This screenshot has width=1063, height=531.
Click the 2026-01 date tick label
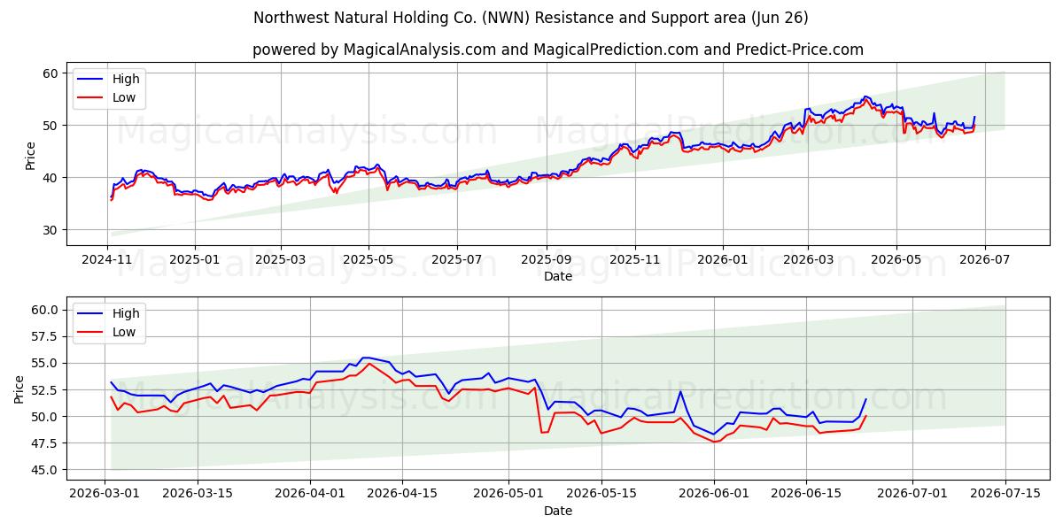pos(722,260)
